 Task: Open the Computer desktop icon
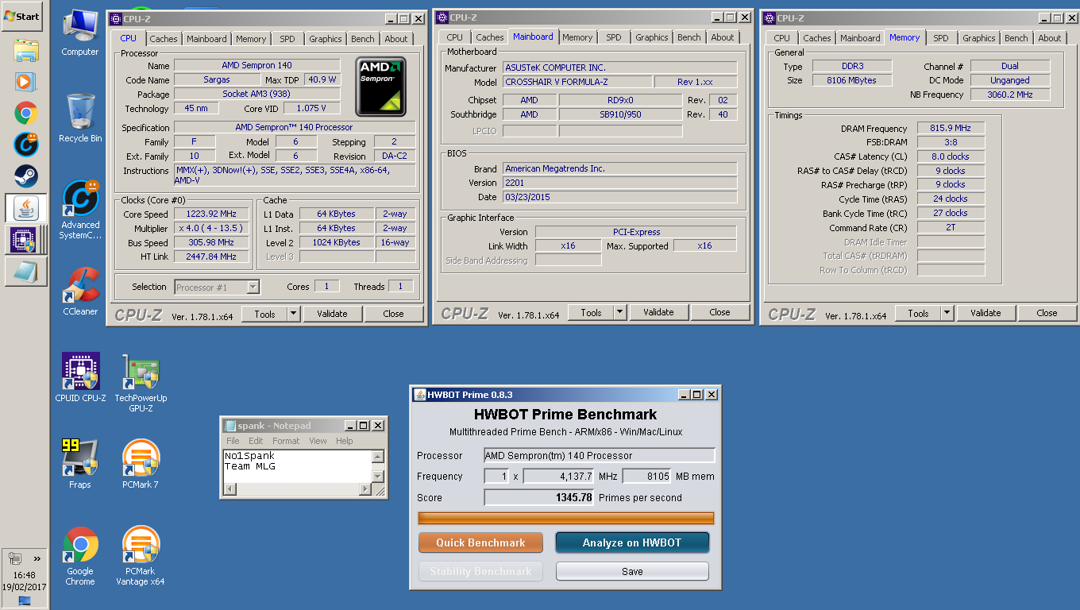tap(80, 34)
